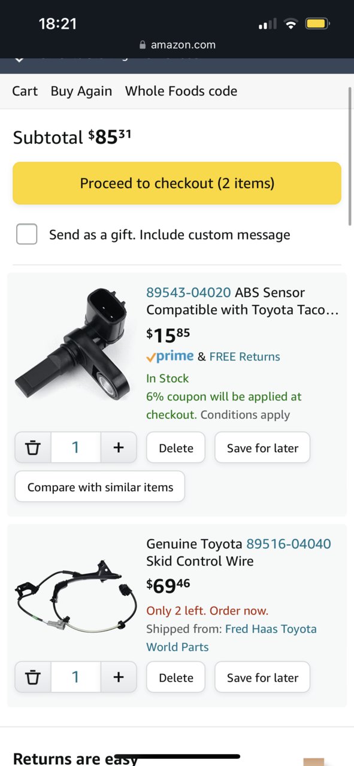Open the Buy Again tab
The width and height of the screenshot is (354, 766).
81,91
